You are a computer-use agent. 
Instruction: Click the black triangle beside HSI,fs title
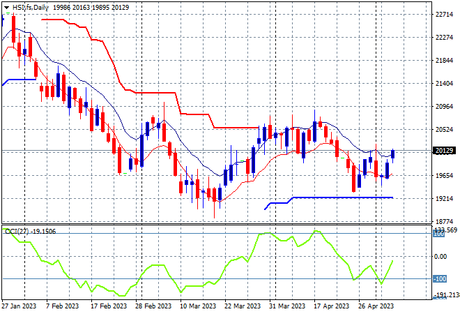(6, 8)
